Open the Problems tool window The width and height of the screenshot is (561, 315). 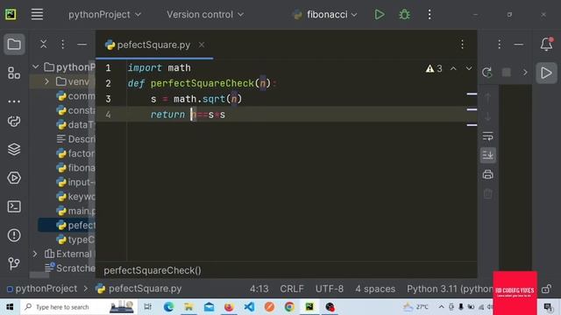click(14, 235)
